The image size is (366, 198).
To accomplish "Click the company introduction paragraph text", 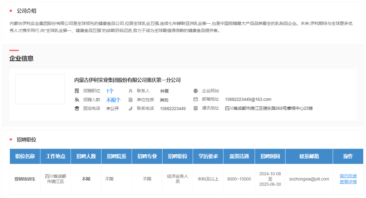I will [x=181, y=27].
